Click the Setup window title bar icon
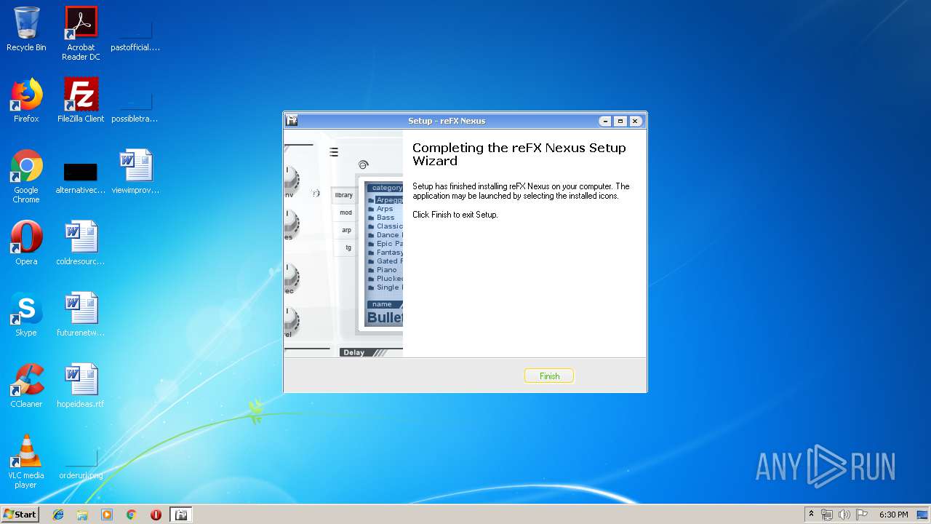The image size is (931, 524). click(x=292, y=121)
